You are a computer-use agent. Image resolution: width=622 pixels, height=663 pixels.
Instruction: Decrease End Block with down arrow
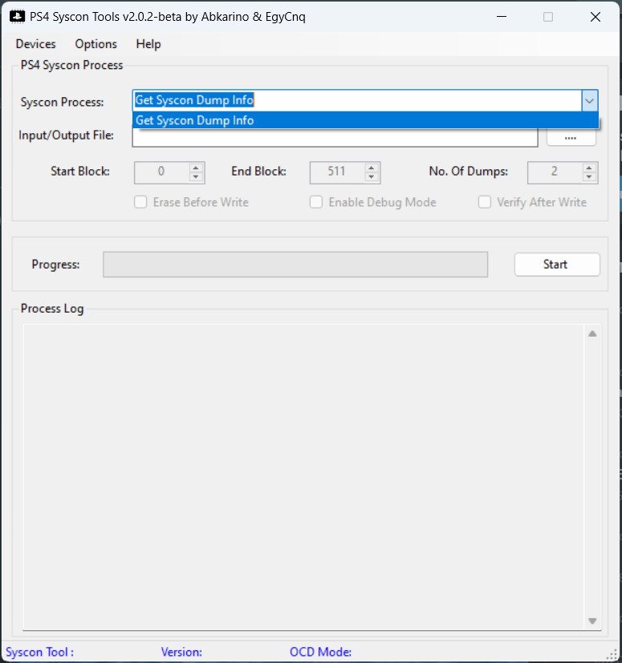point(372,178)
